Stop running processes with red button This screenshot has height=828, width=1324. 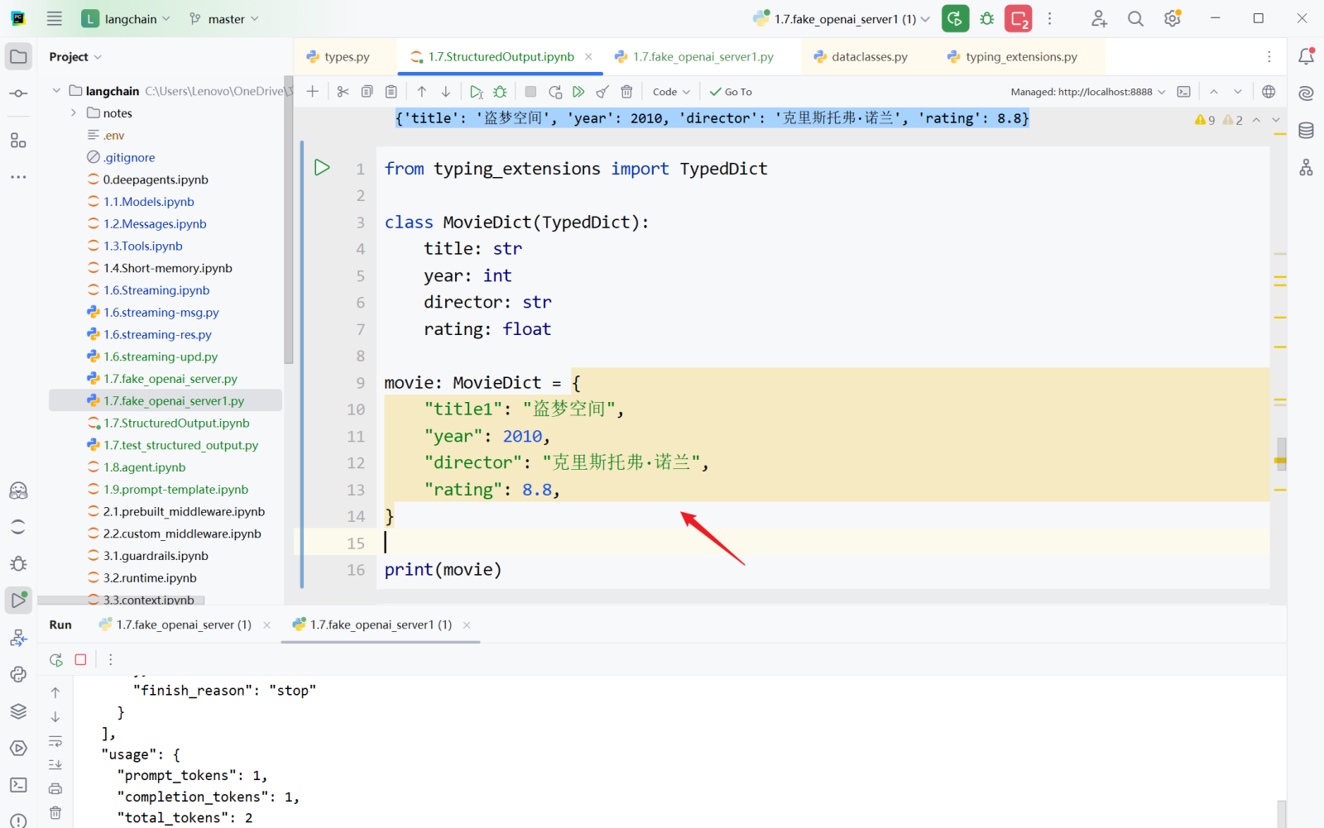pyautogui.click(x=1019, y=18)
